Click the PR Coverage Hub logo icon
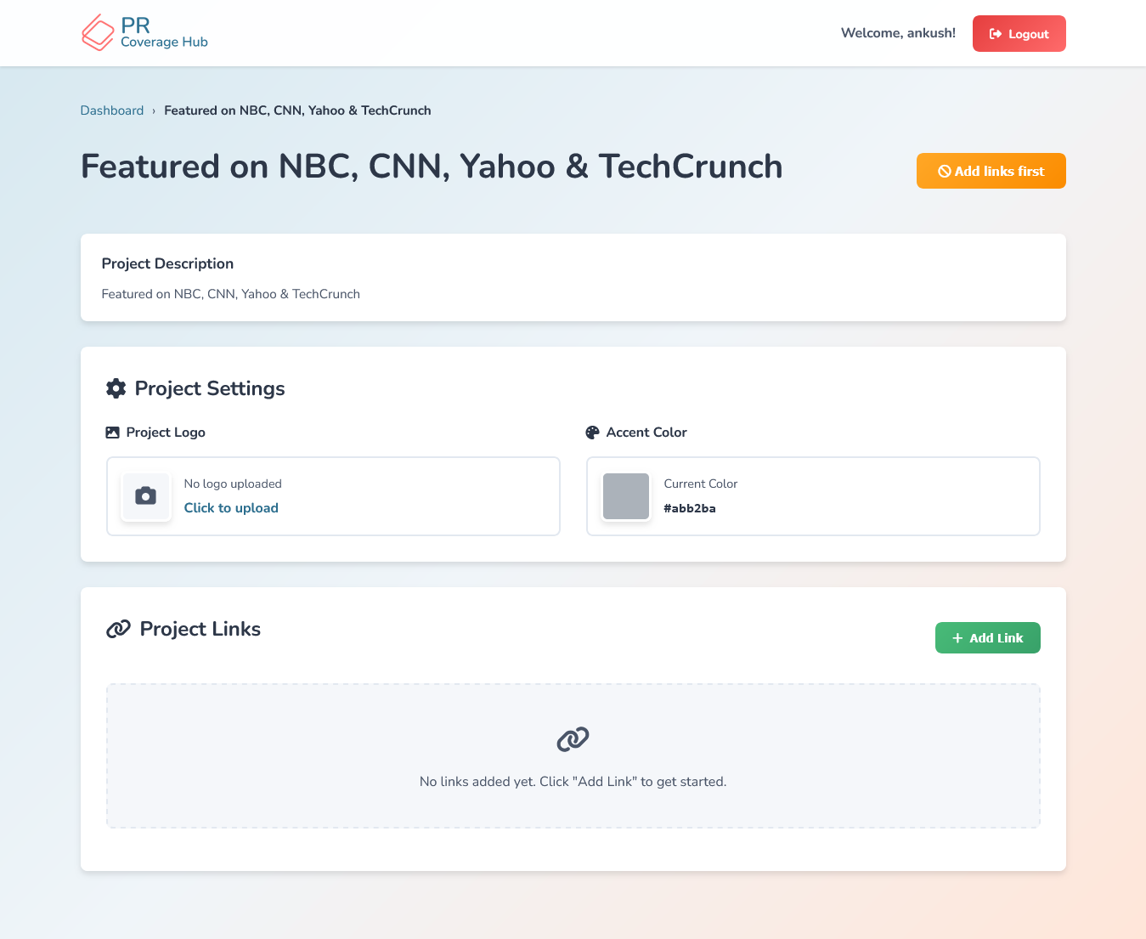1146x939 pixels. click(x=98, y=33)
